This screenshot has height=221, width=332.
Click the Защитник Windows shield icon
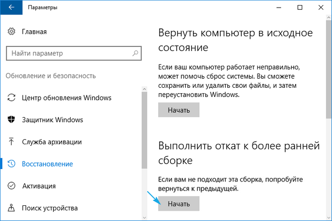pos(12,120)
